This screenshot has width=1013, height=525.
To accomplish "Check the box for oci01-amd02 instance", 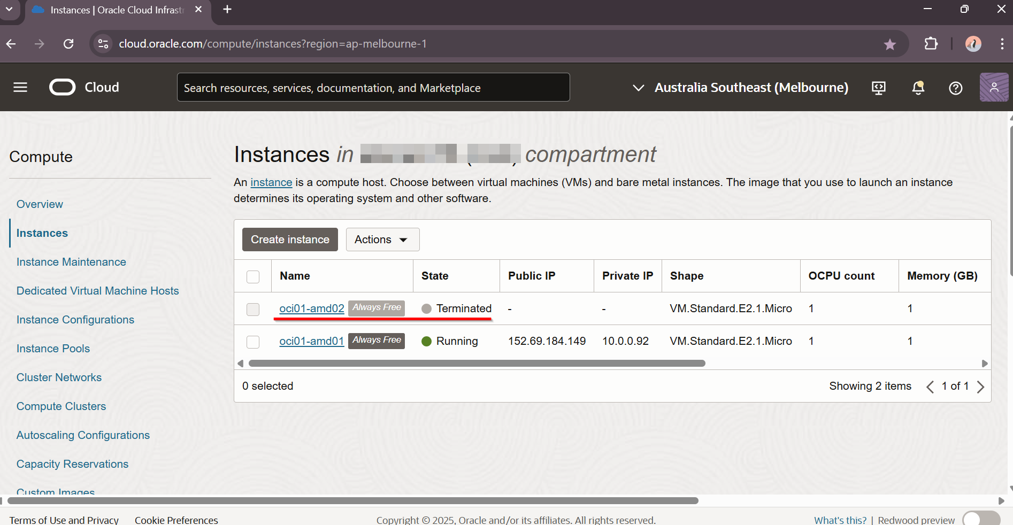I will (253, 309).
